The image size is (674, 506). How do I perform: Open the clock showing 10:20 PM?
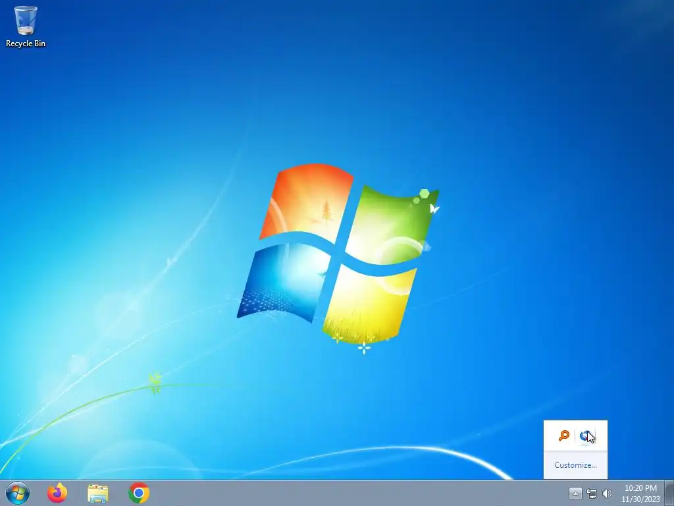(x=640, y=493)
